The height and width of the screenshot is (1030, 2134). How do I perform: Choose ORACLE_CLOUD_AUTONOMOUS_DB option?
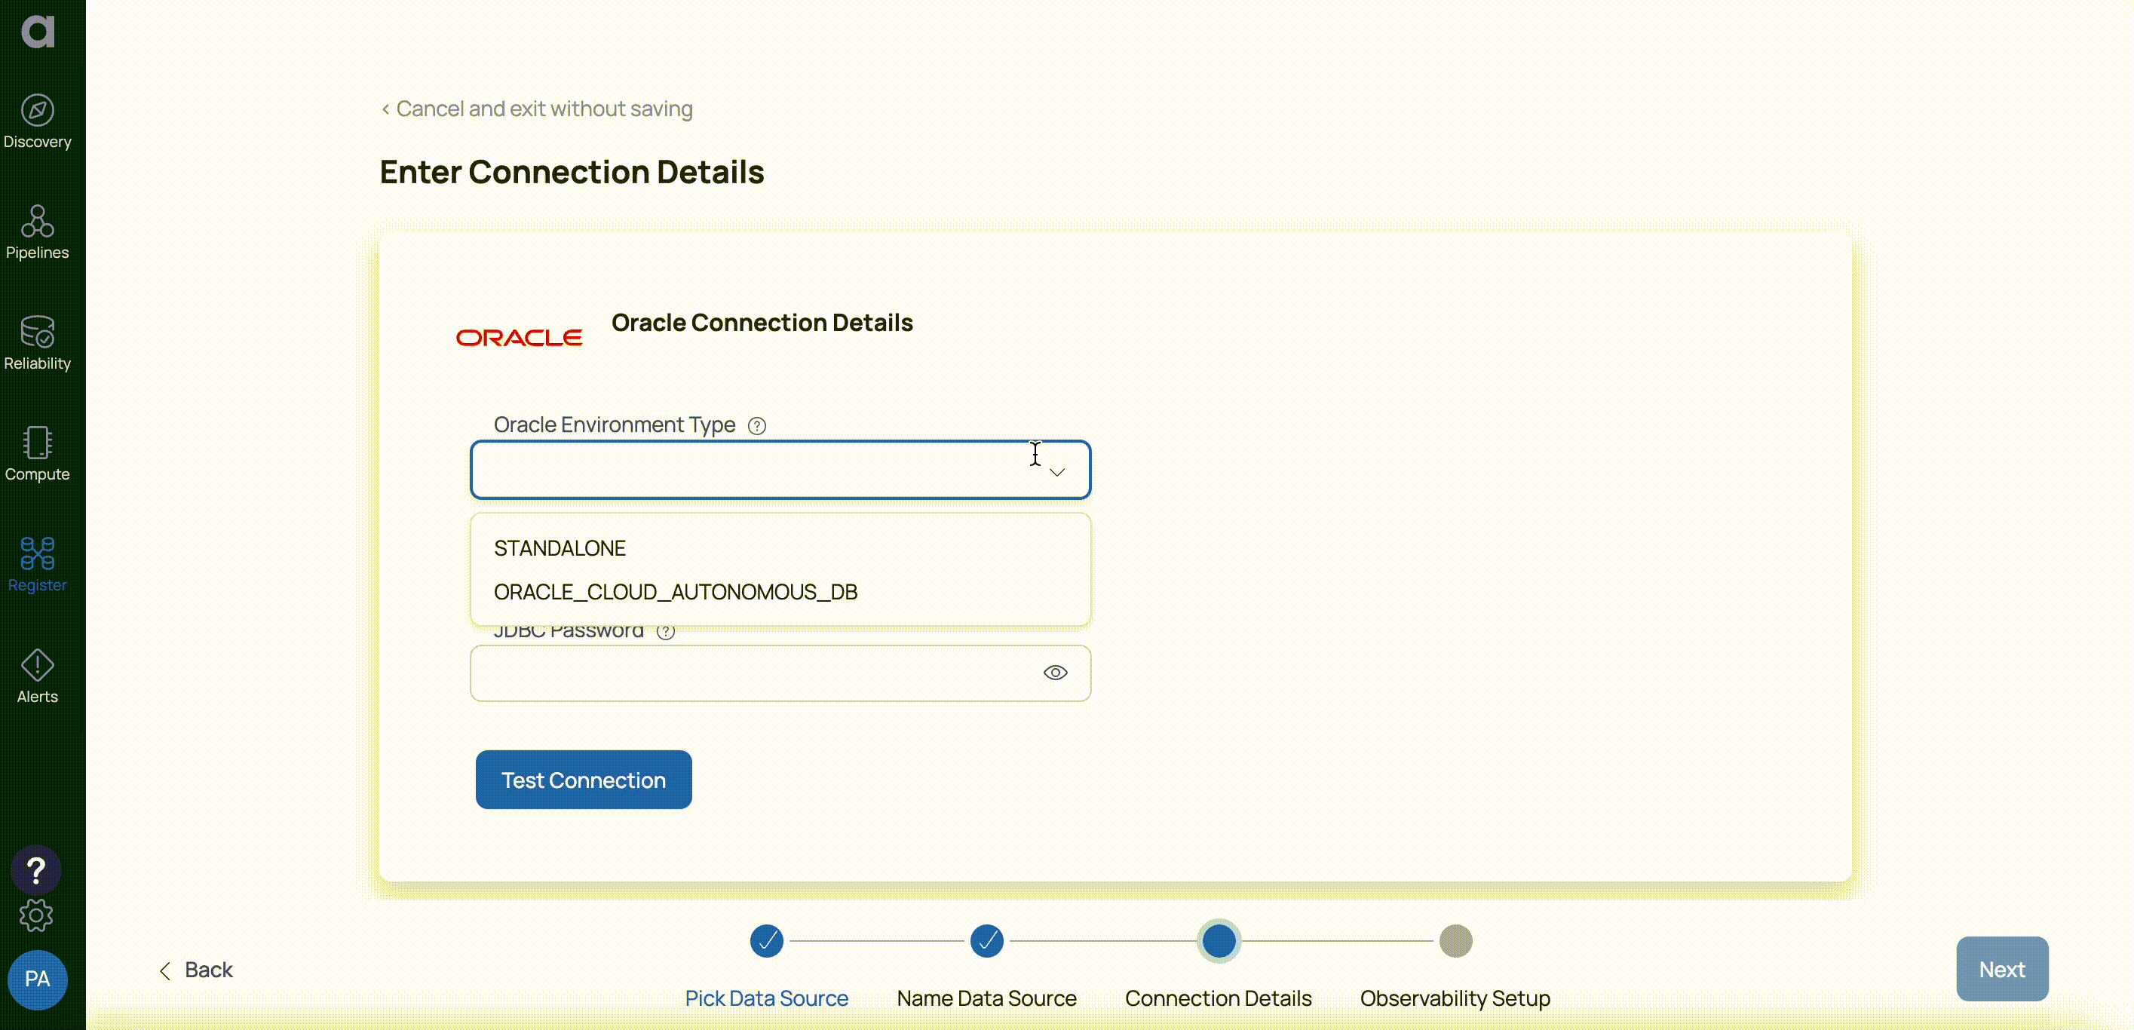coord(780,593)
